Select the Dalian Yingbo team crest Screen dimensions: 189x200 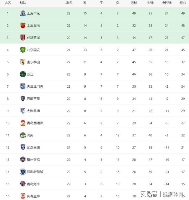point(23,111)
